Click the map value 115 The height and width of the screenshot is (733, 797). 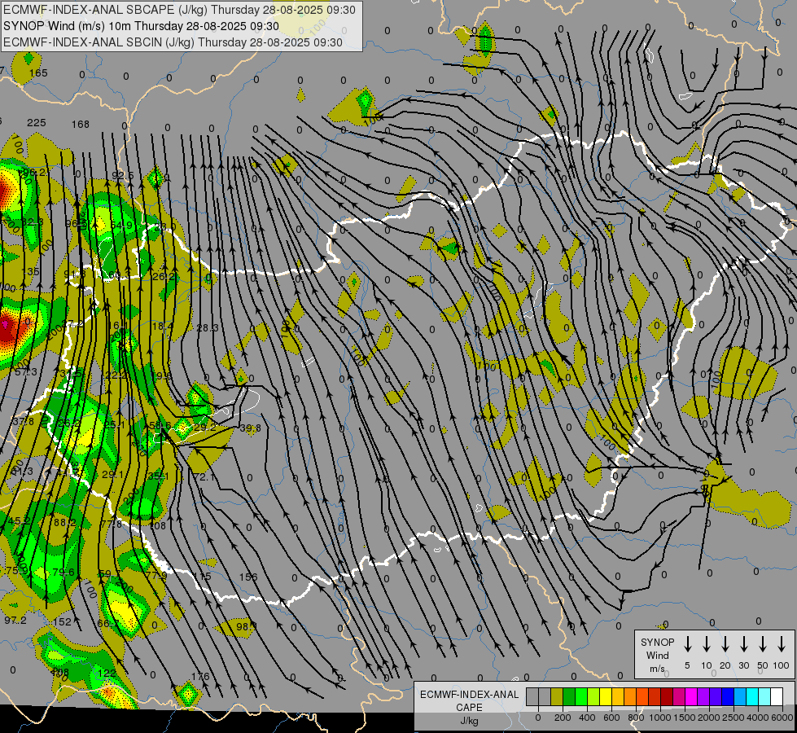[202, 577]
